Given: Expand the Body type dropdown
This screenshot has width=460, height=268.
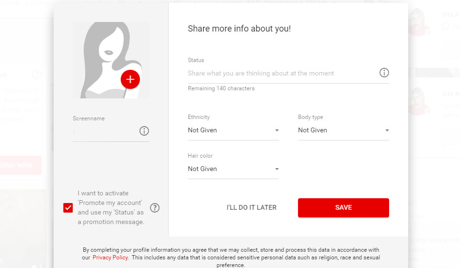Looking at the screenshot, I should pos(343,130).
